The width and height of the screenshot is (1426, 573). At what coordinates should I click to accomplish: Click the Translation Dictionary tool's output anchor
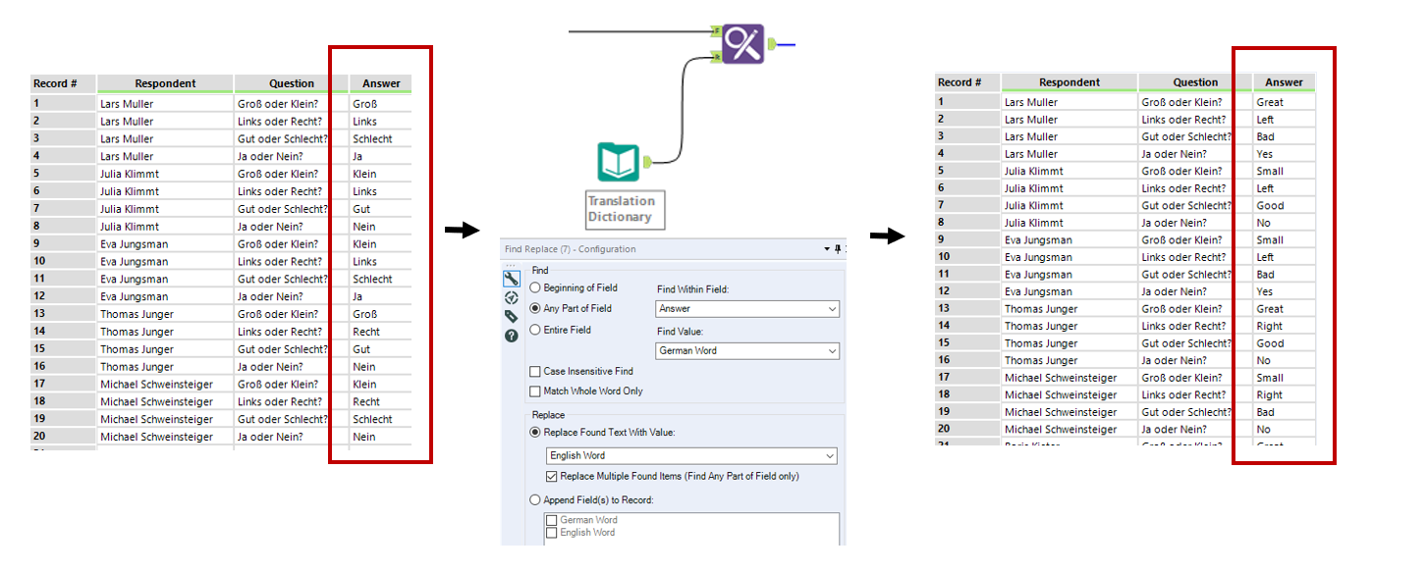646,162
